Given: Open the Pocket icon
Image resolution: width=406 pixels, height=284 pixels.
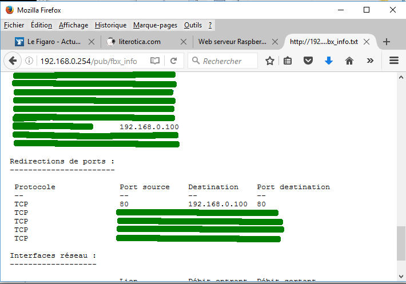Looking at the screenshot, I should (x=308, y=61).
